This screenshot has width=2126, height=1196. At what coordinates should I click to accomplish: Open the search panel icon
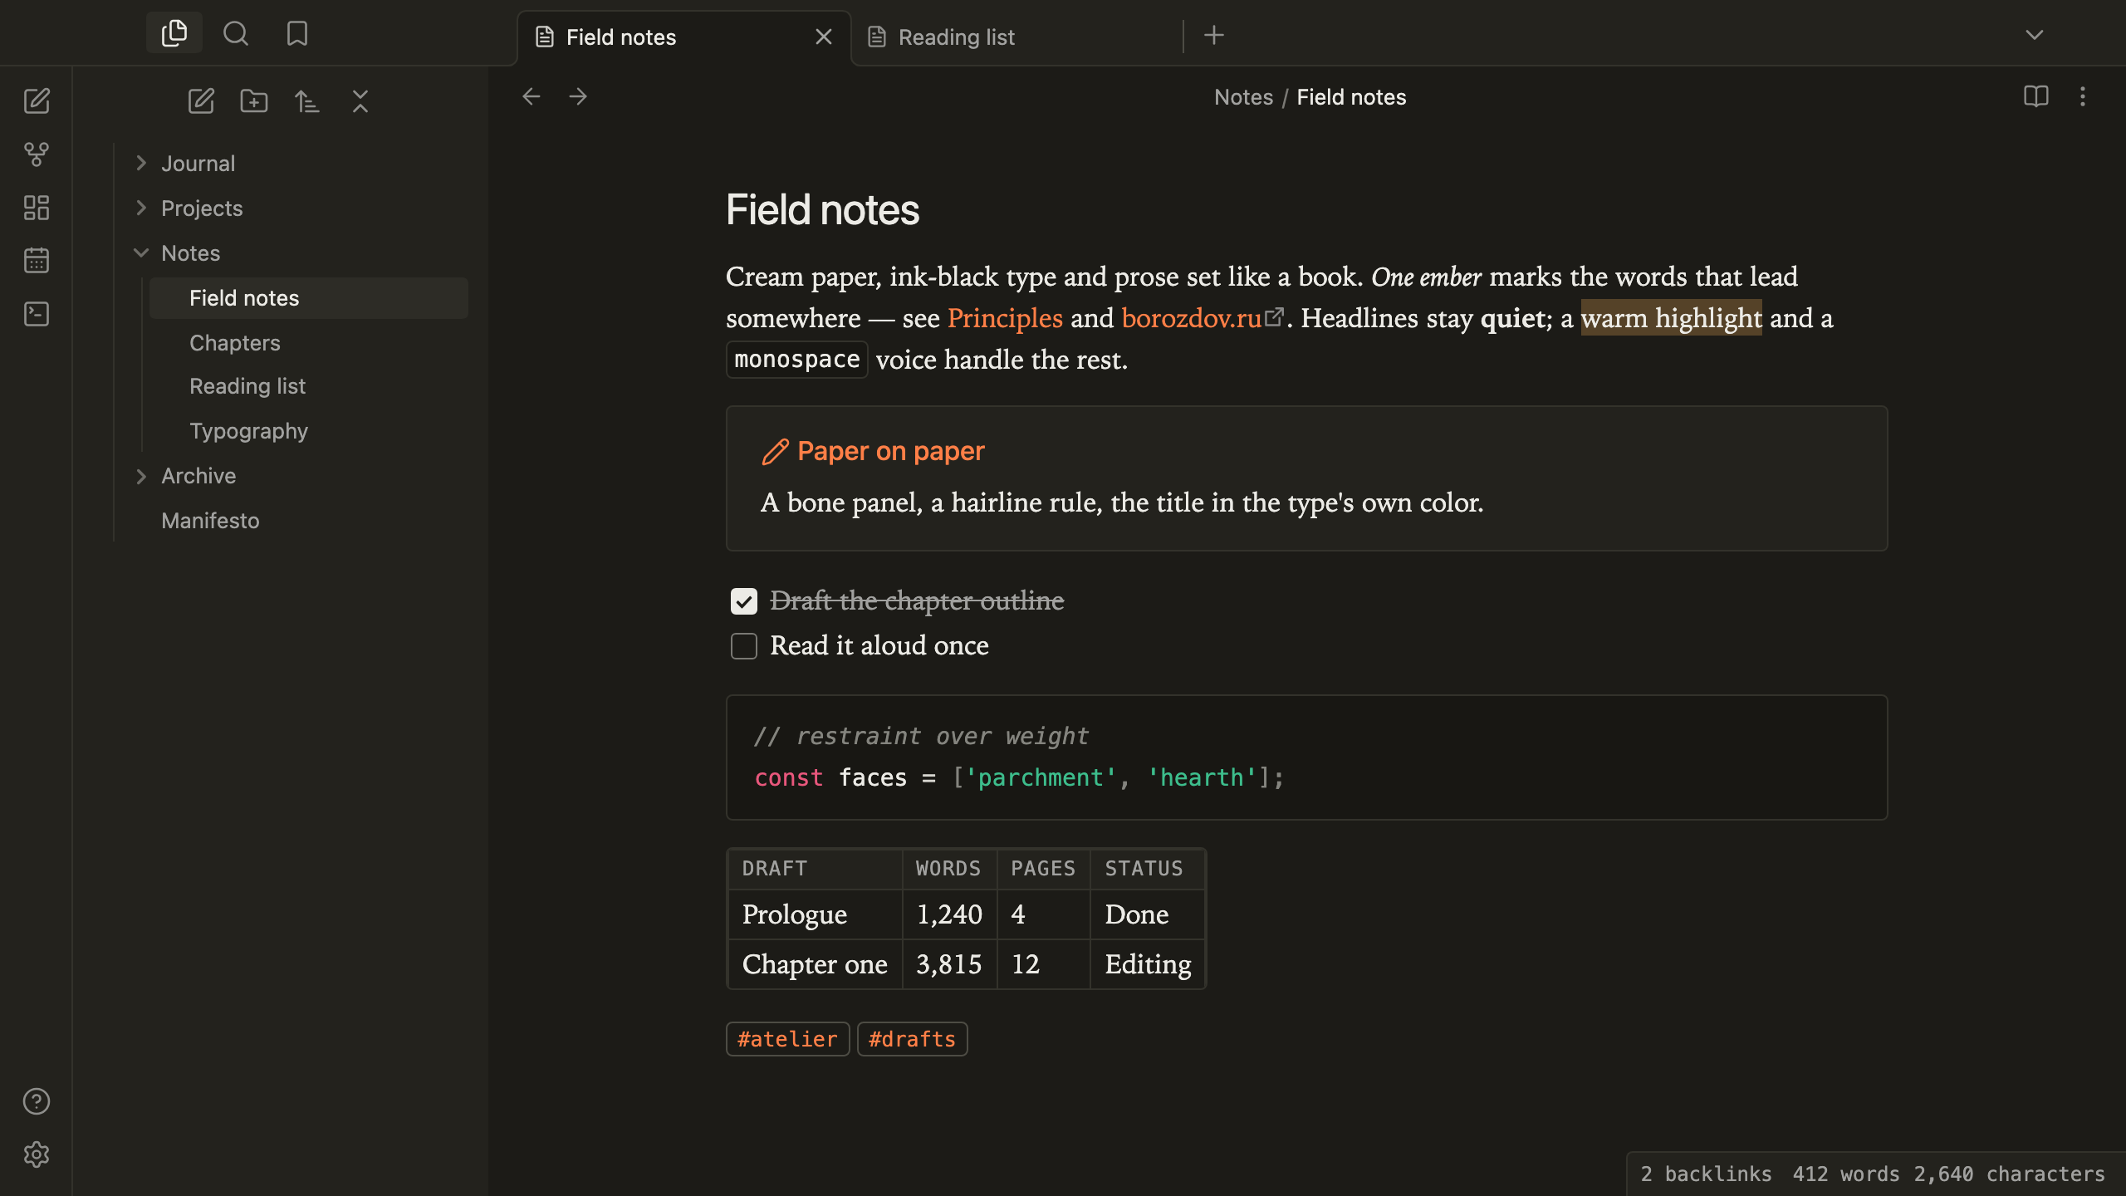[x=236, y=33]
